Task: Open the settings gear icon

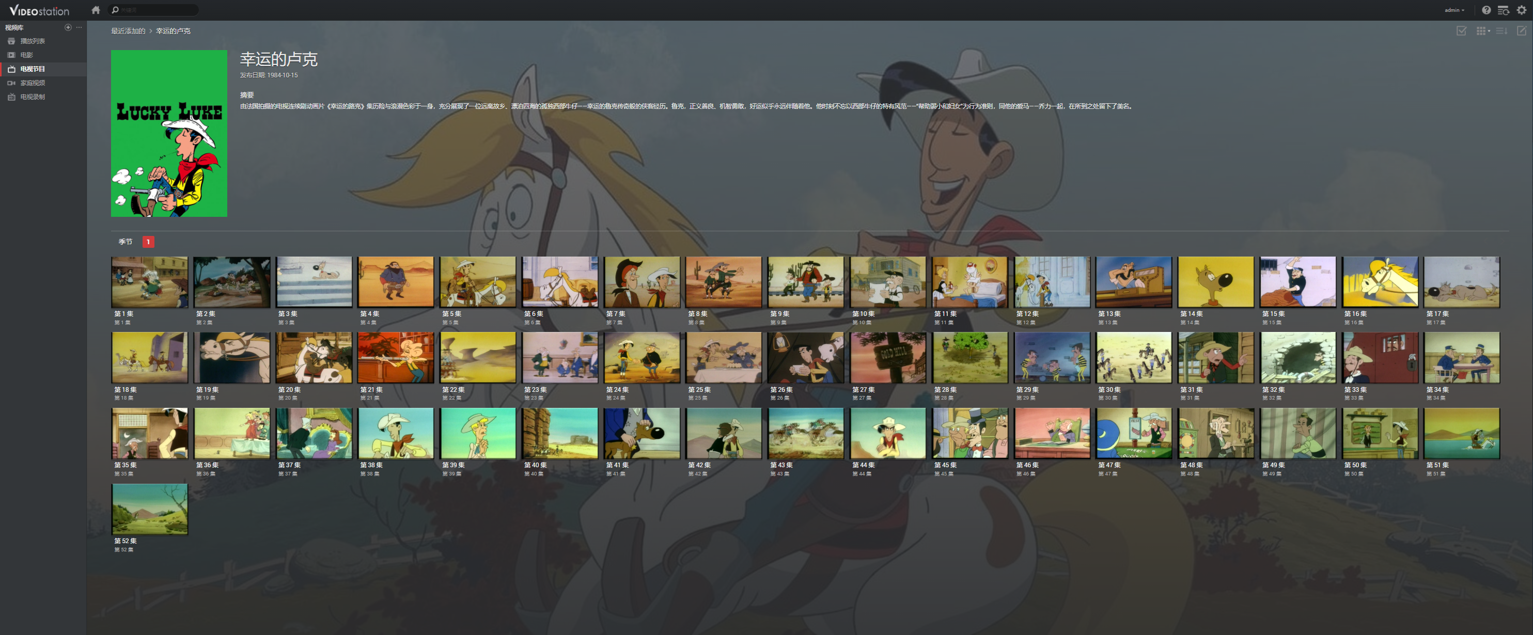Action: coord(1522,10)
